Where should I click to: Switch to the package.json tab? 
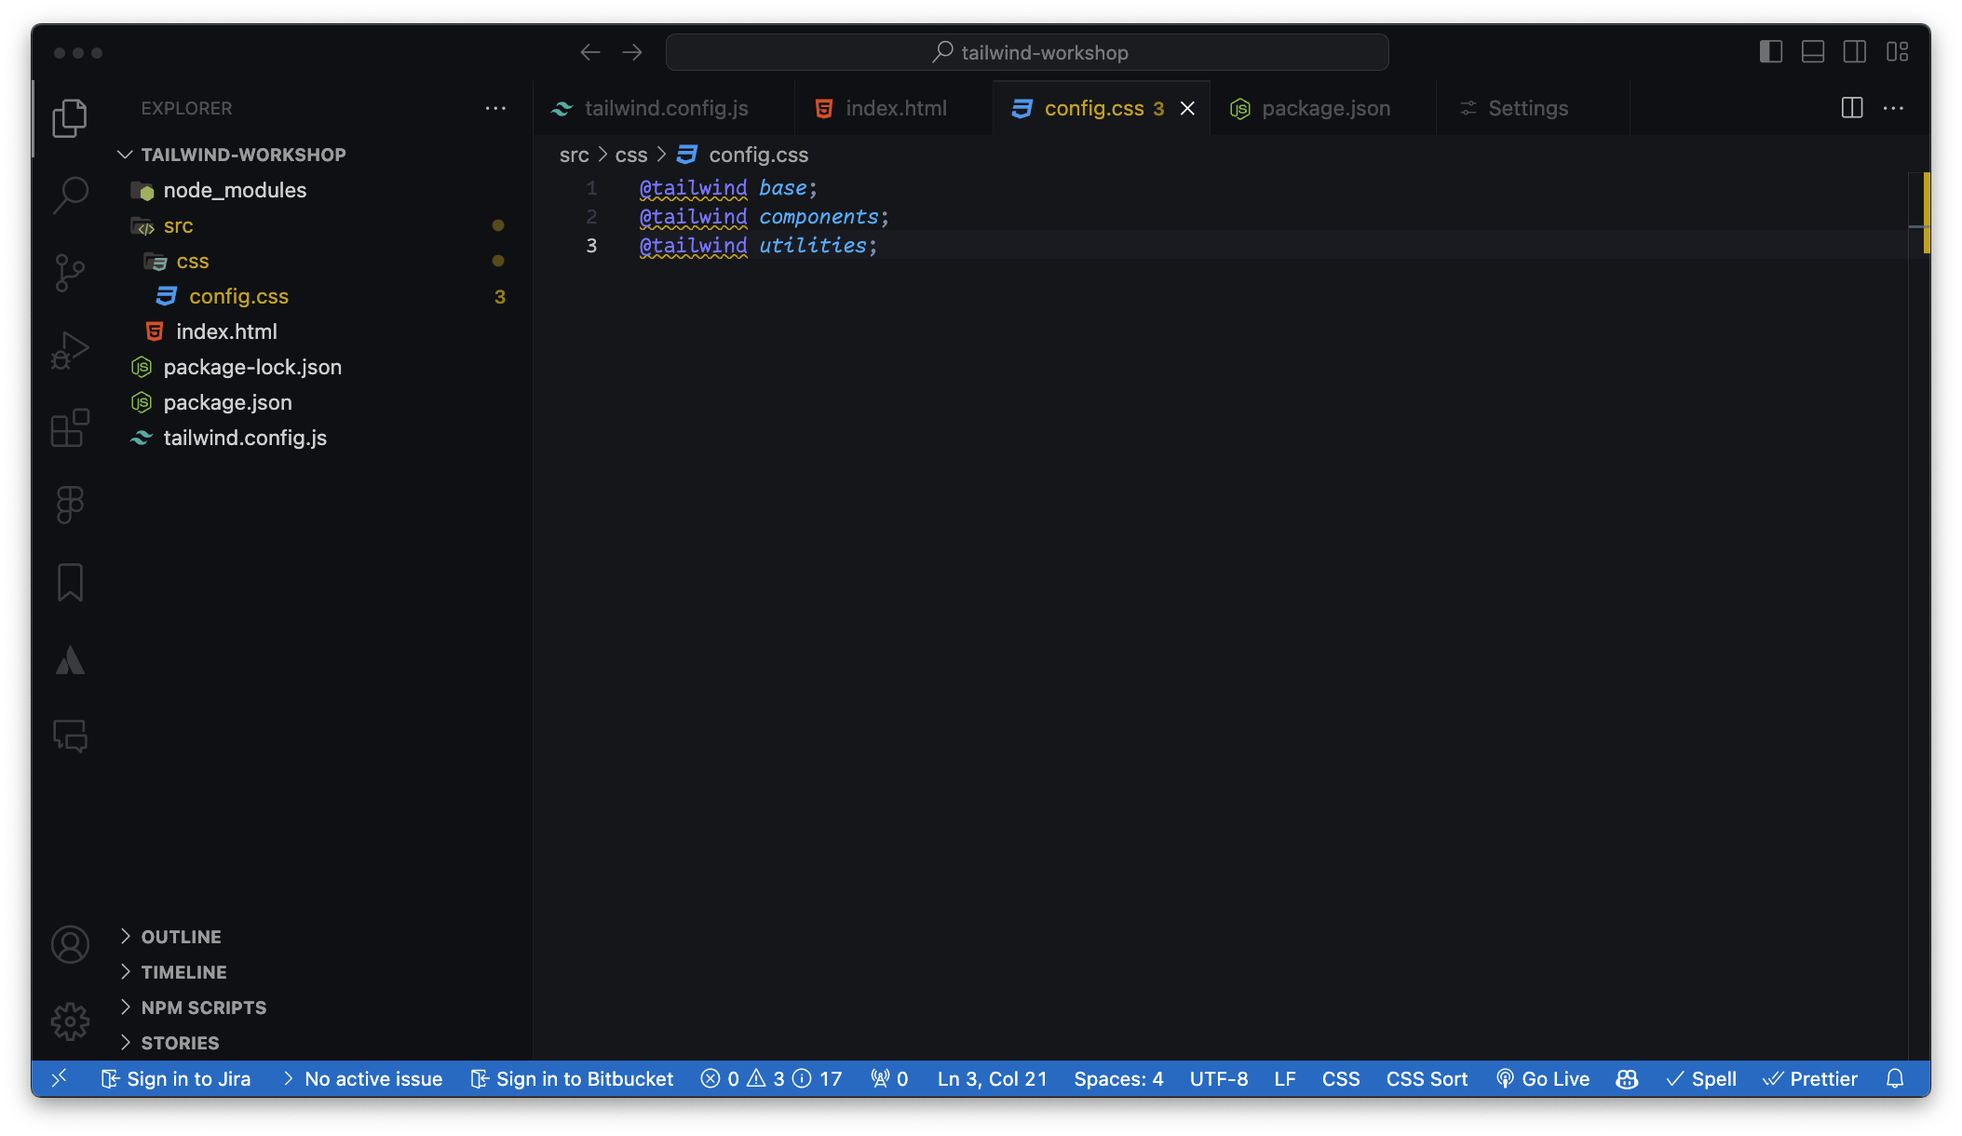pyautogui.click(x=1325, y=108)
